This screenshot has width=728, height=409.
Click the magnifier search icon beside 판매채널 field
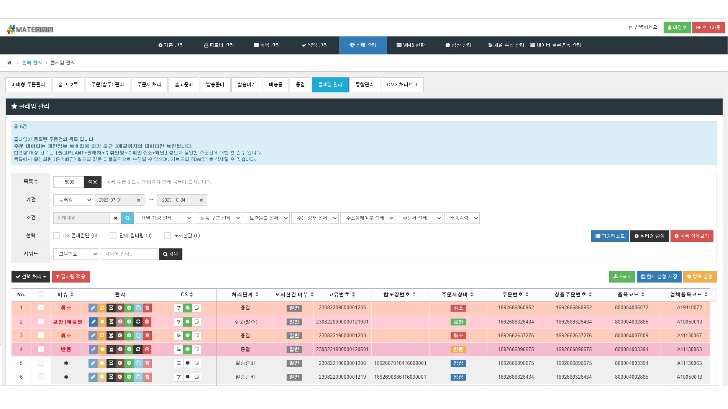point(128,218)
